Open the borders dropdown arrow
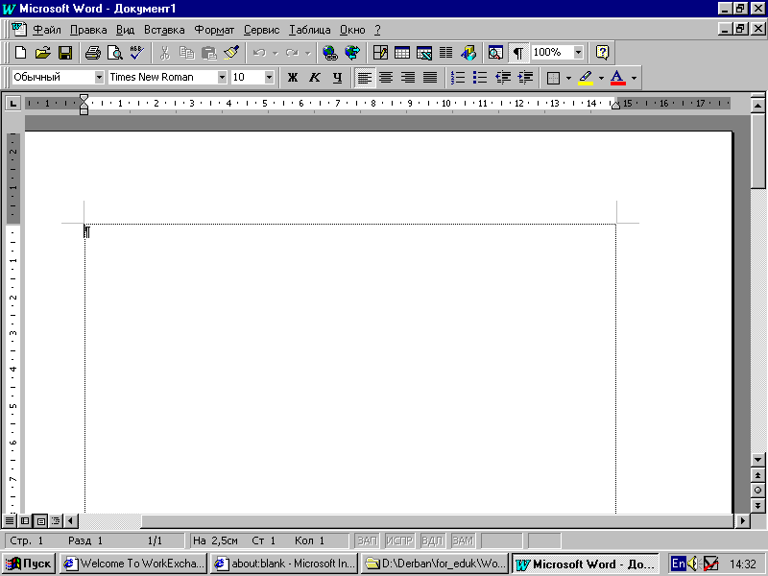 point(568,78)
